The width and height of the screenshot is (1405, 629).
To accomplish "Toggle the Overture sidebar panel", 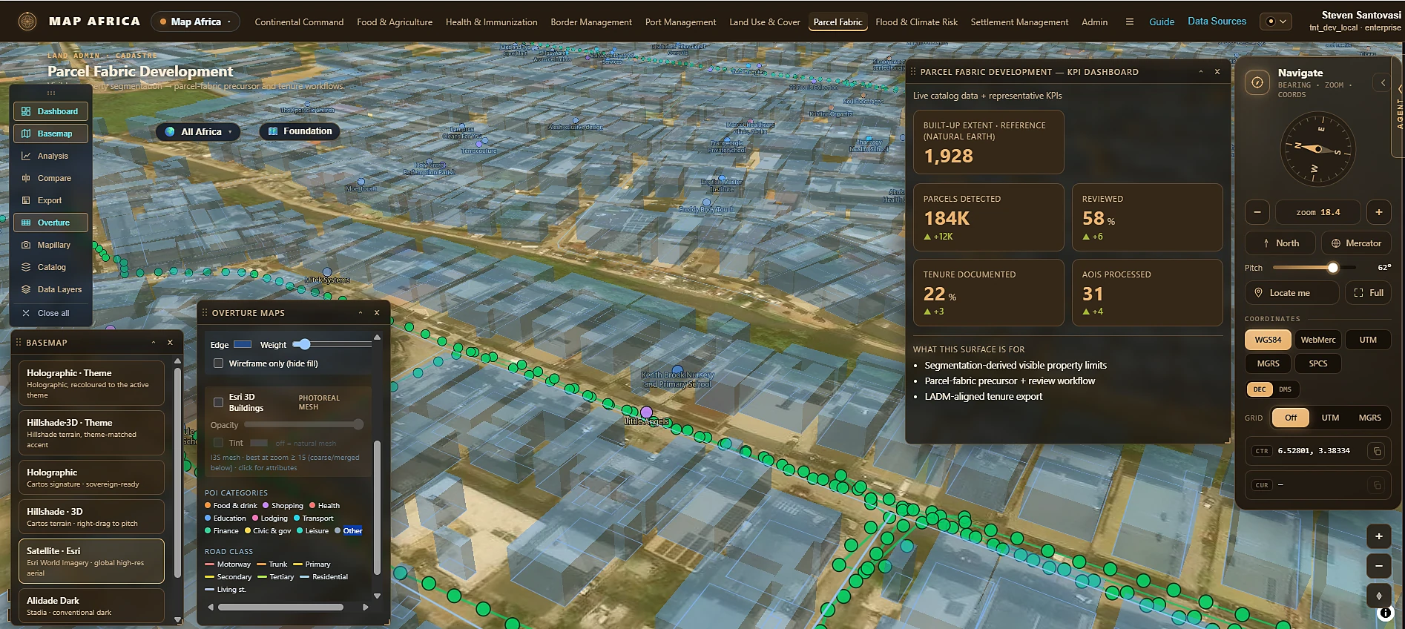I will [50, 223].
